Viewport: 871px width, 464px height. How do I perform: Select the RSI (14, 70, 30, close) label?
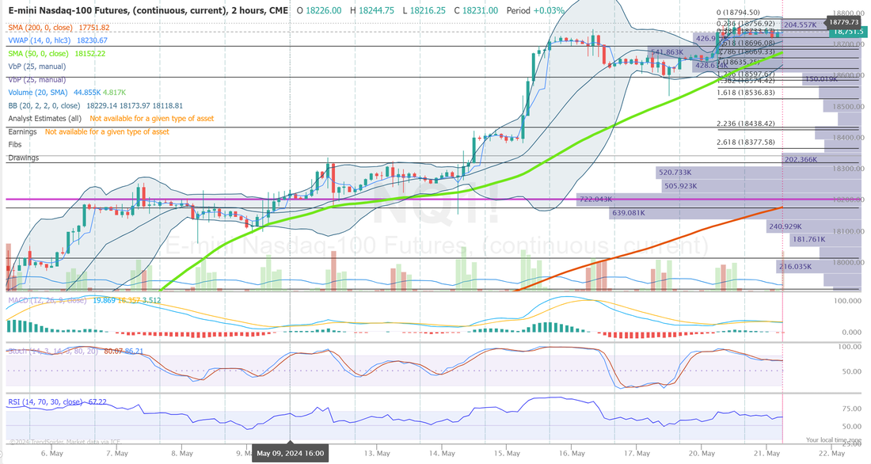(x=46, y=401)
